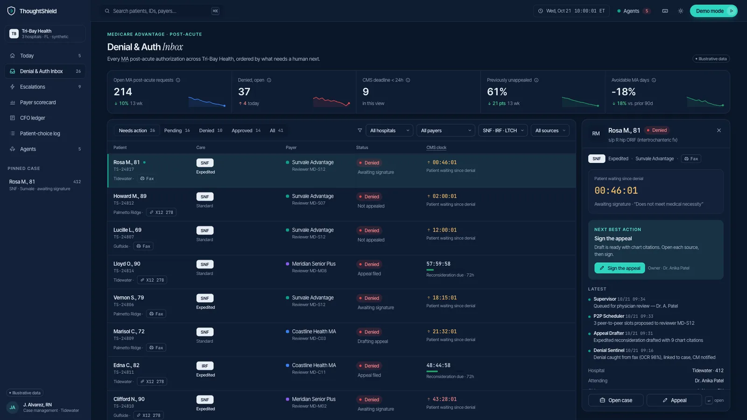Expand the All sources dropdown
The width and height of the screenshot is (747, 420).
550,131
